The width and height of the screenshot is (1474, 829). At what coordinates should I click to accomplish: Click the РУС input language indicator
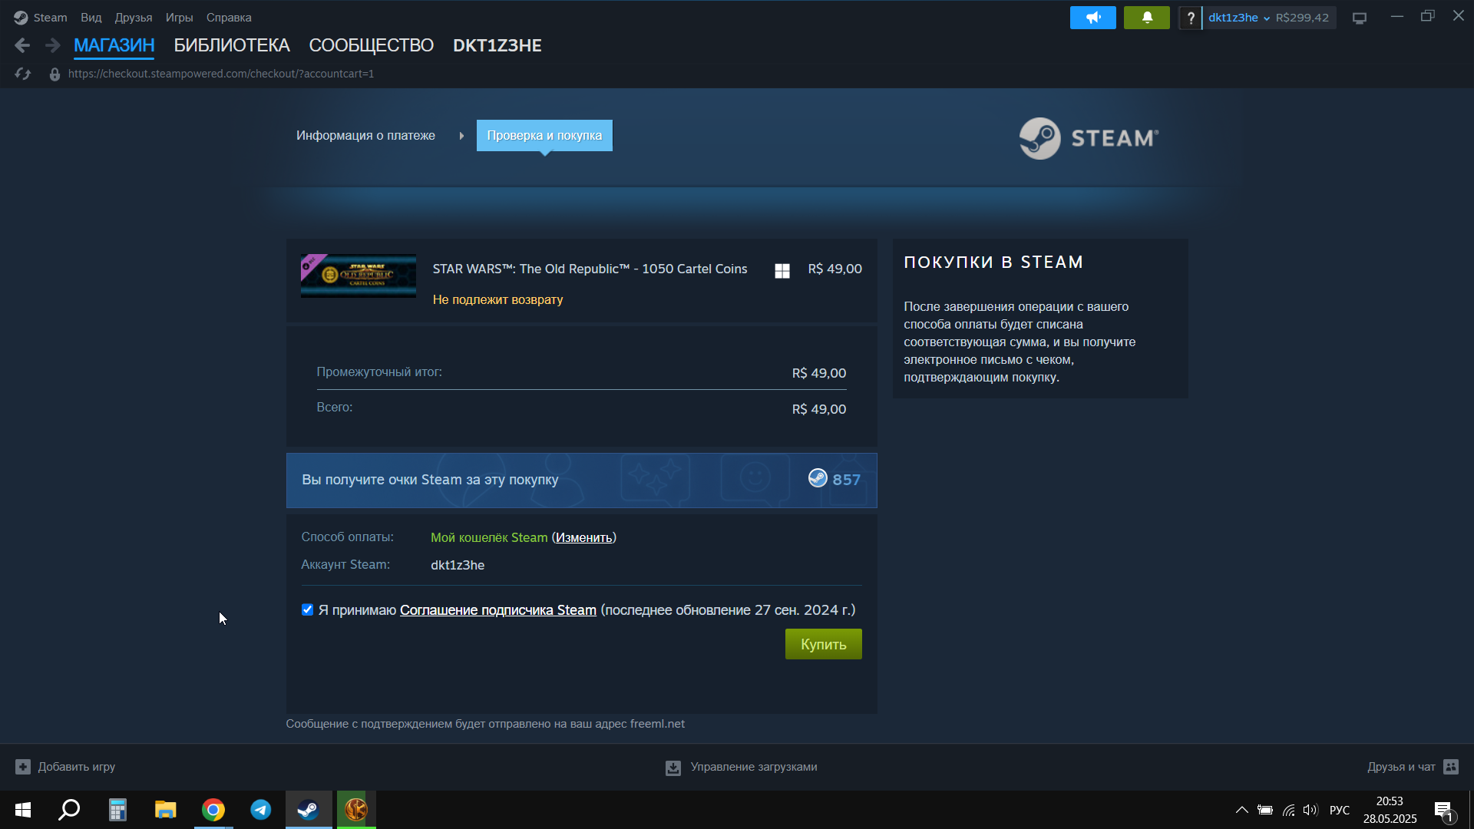point(1339,810)
